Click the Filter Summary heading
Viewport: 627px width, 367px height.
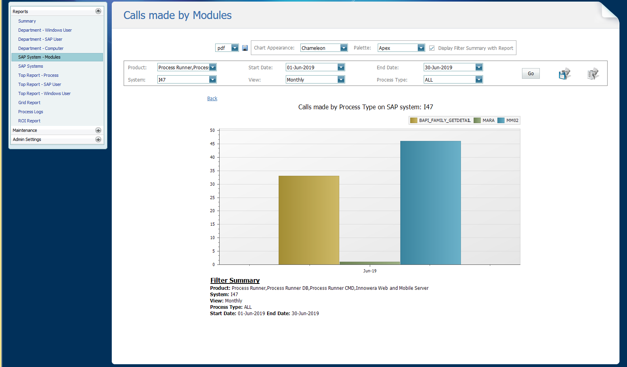point(235,280)
